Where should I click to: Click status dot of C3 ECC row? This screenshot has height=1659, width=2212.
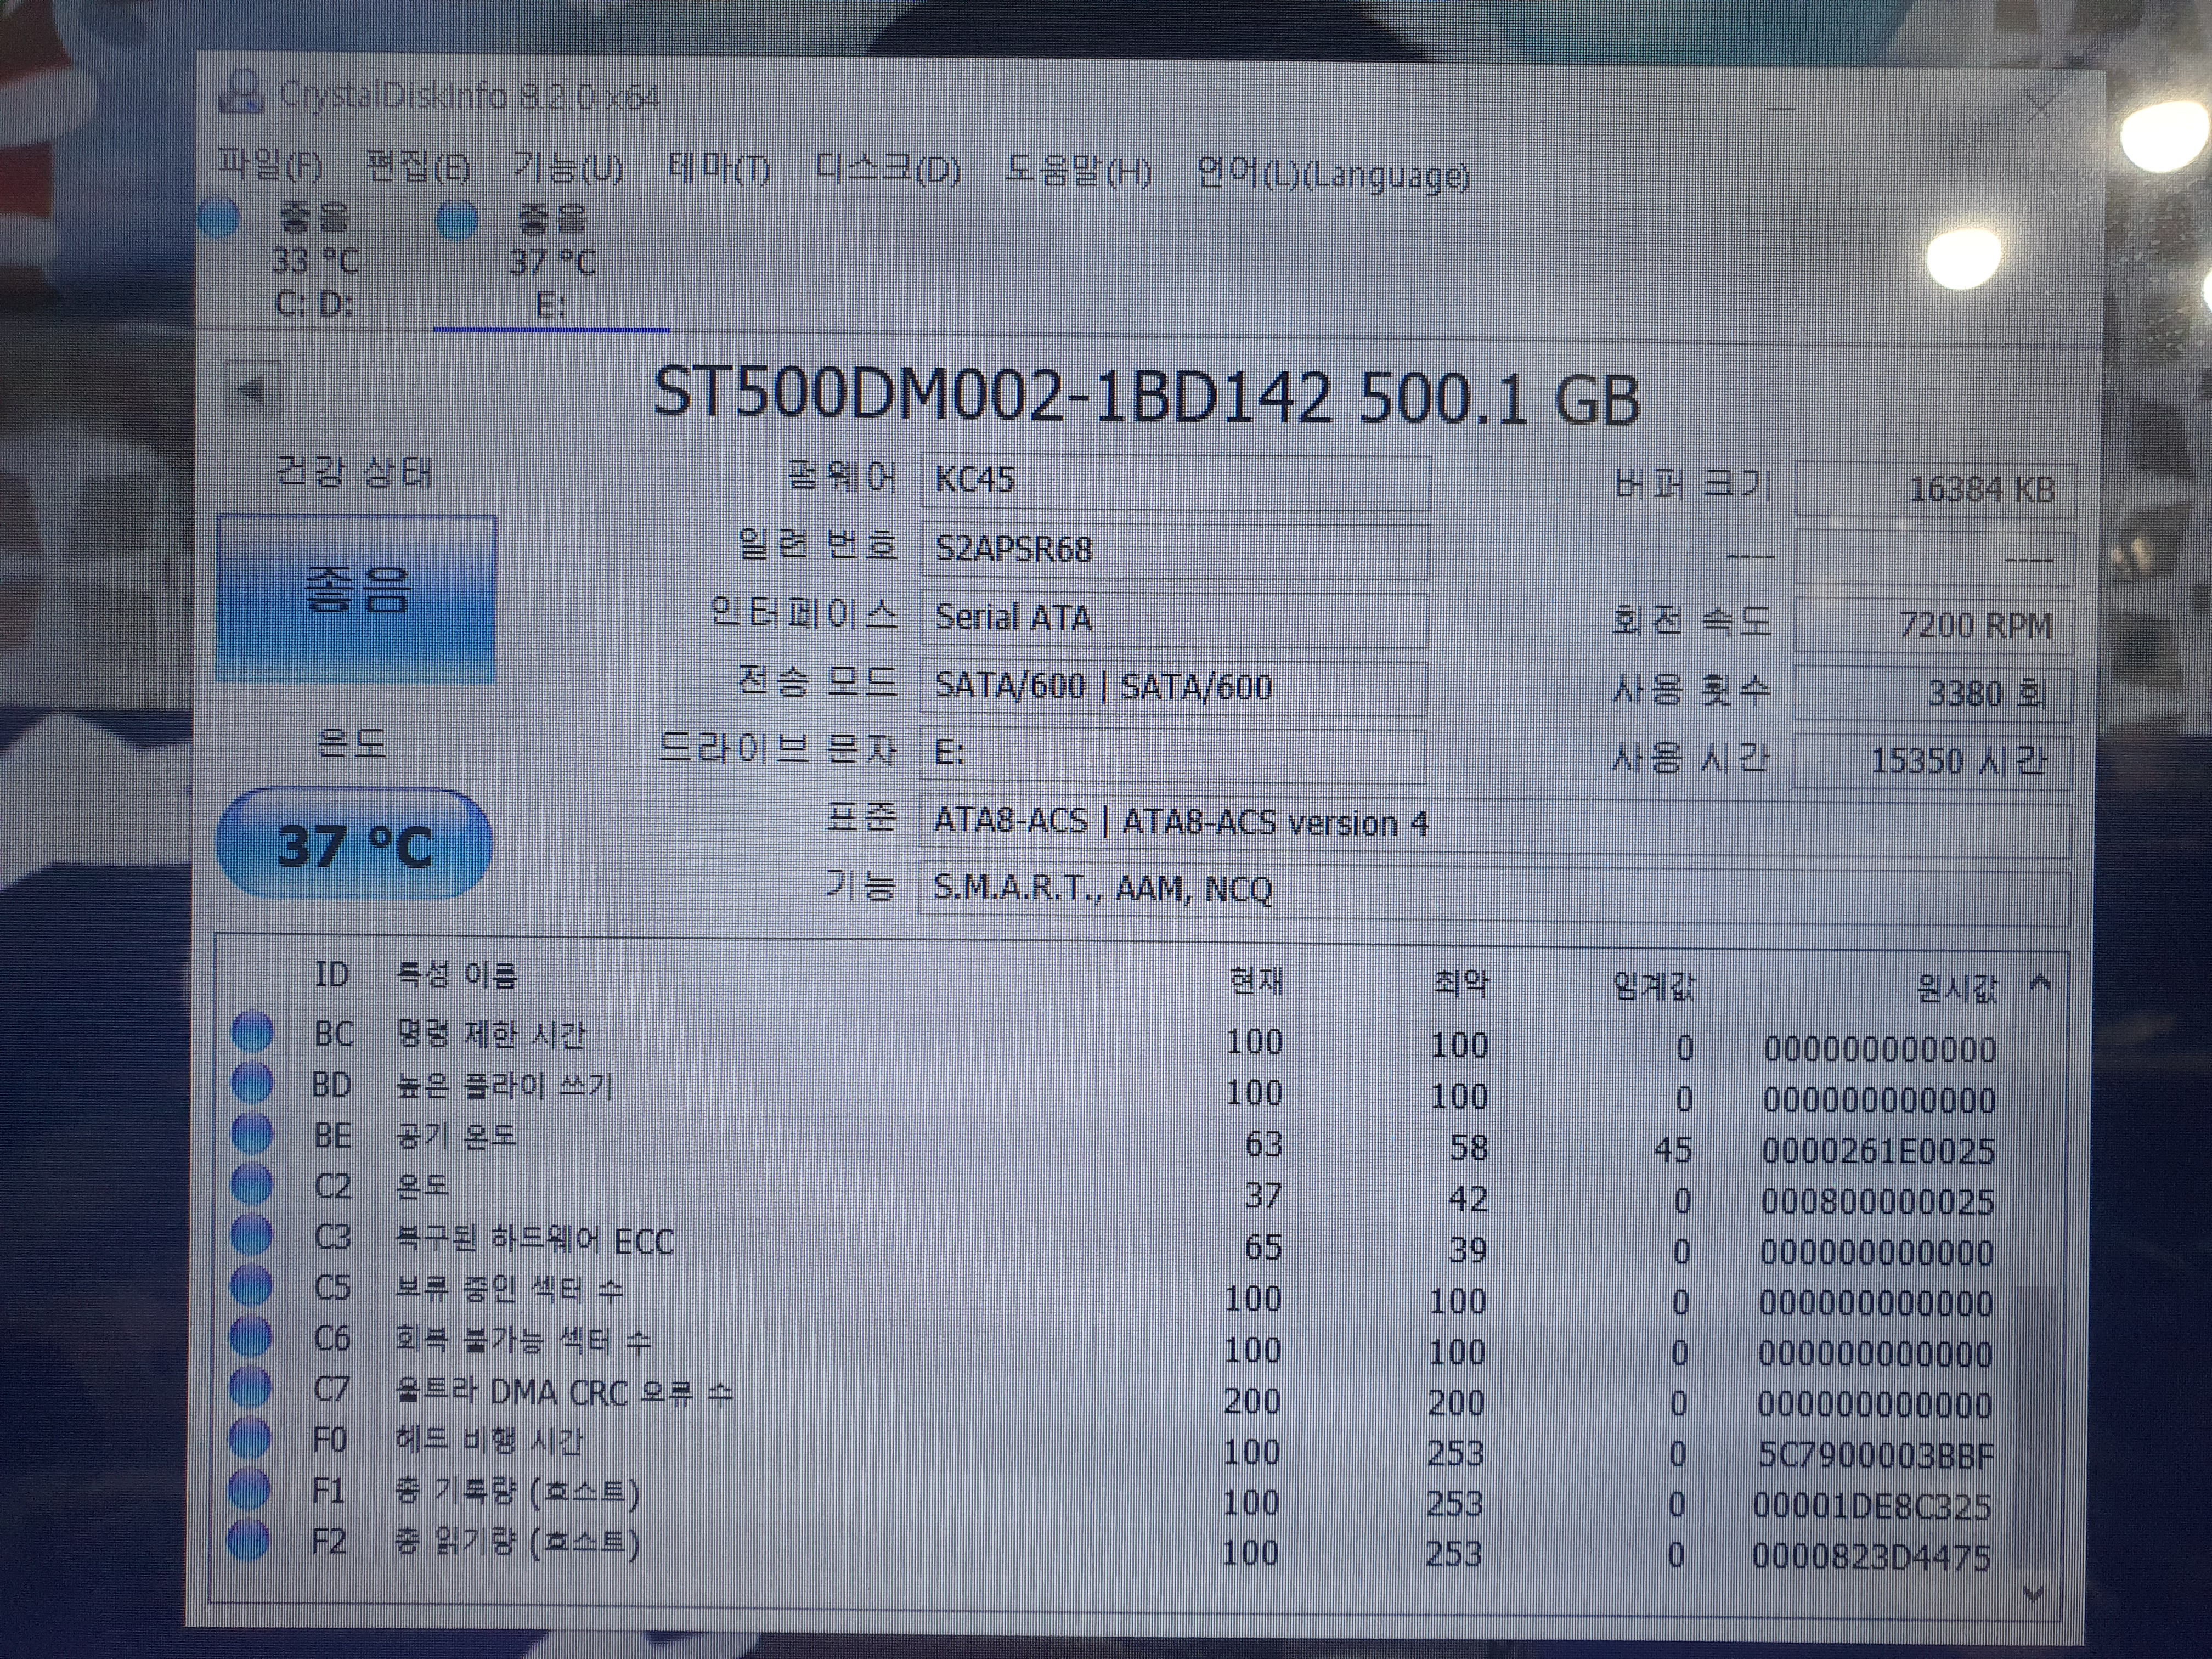coord(251,1235)
